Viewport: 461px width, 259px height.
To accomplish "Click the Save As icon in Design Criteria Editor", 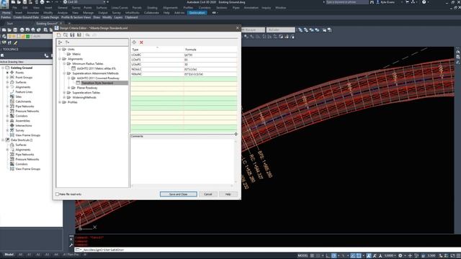I will pyautogui.click(x=79, y=35).
